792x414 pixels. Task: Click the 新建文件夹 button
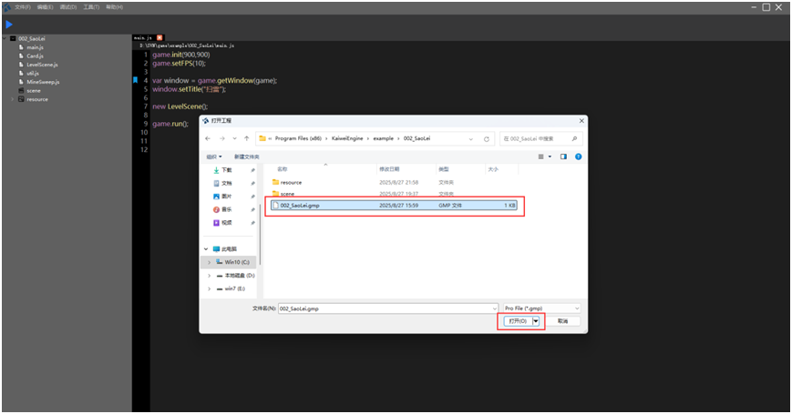(246, 157)
